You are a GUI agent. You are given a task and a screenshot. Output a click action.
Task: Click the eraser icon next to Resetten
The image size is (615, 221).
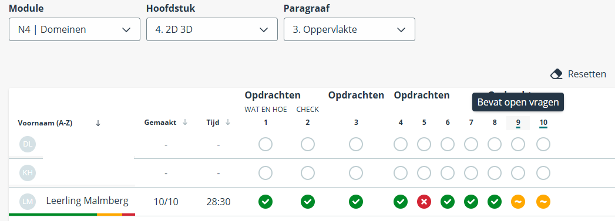tap(557, 74)
